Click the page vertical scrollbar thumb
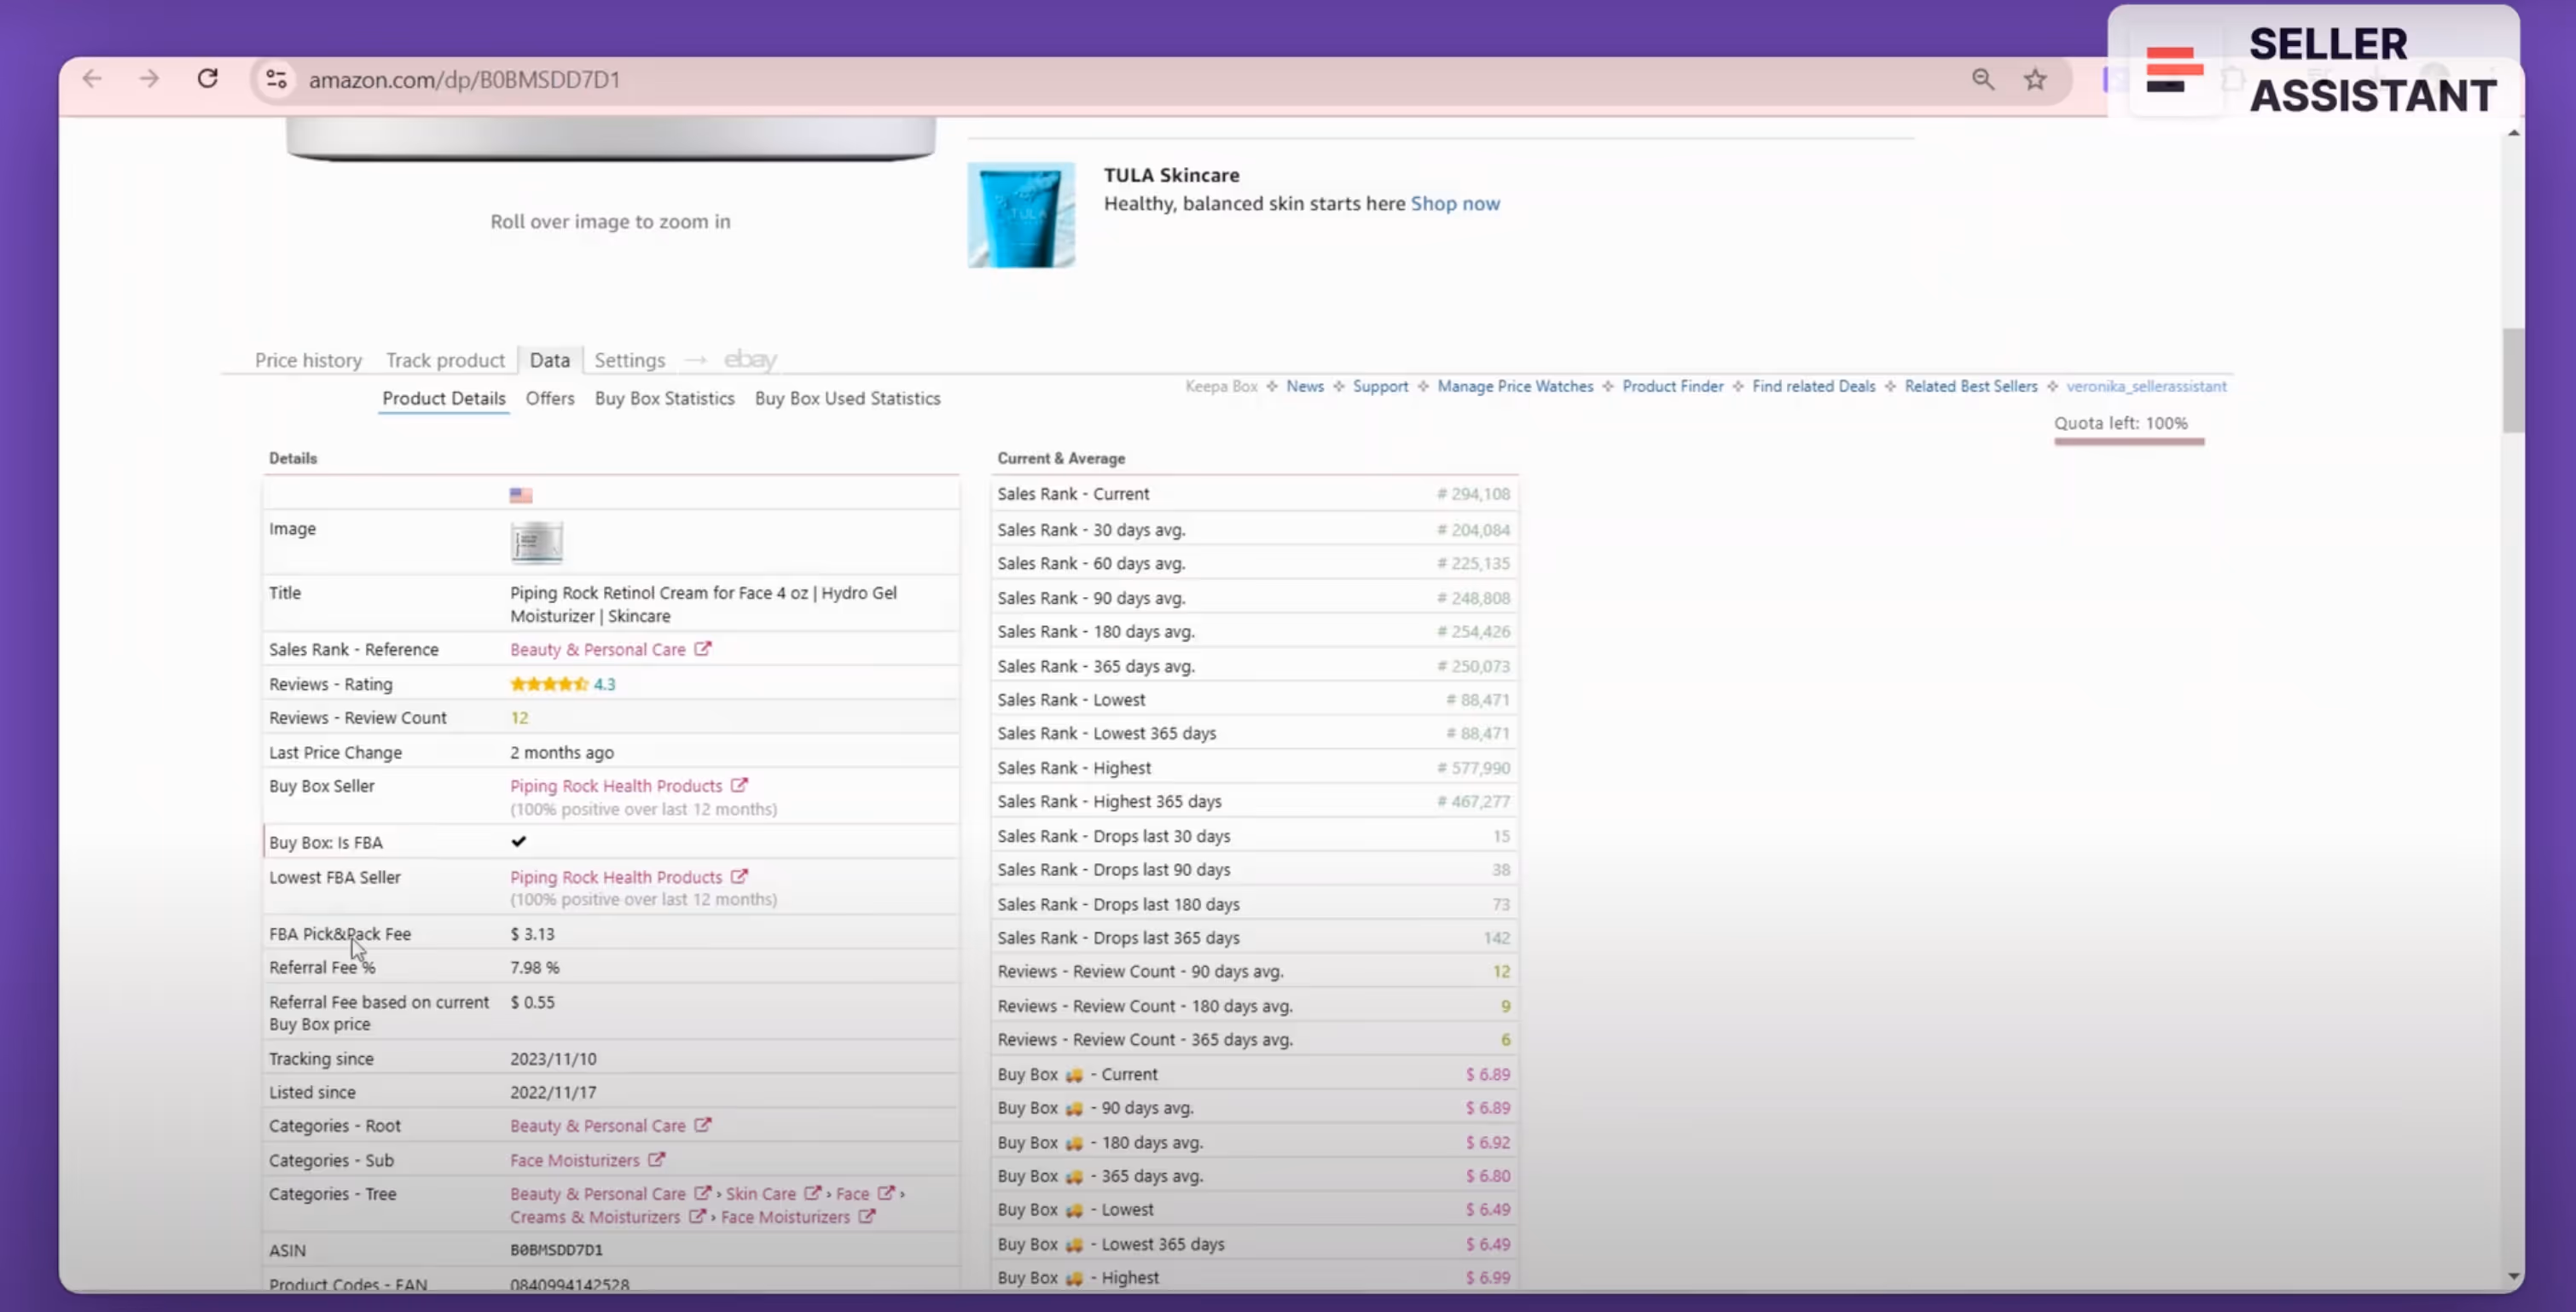The image size is (2576, 1312). 2512,380
